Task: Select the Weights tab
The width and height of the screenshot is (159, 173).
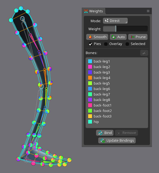Action: pos(94,11)
